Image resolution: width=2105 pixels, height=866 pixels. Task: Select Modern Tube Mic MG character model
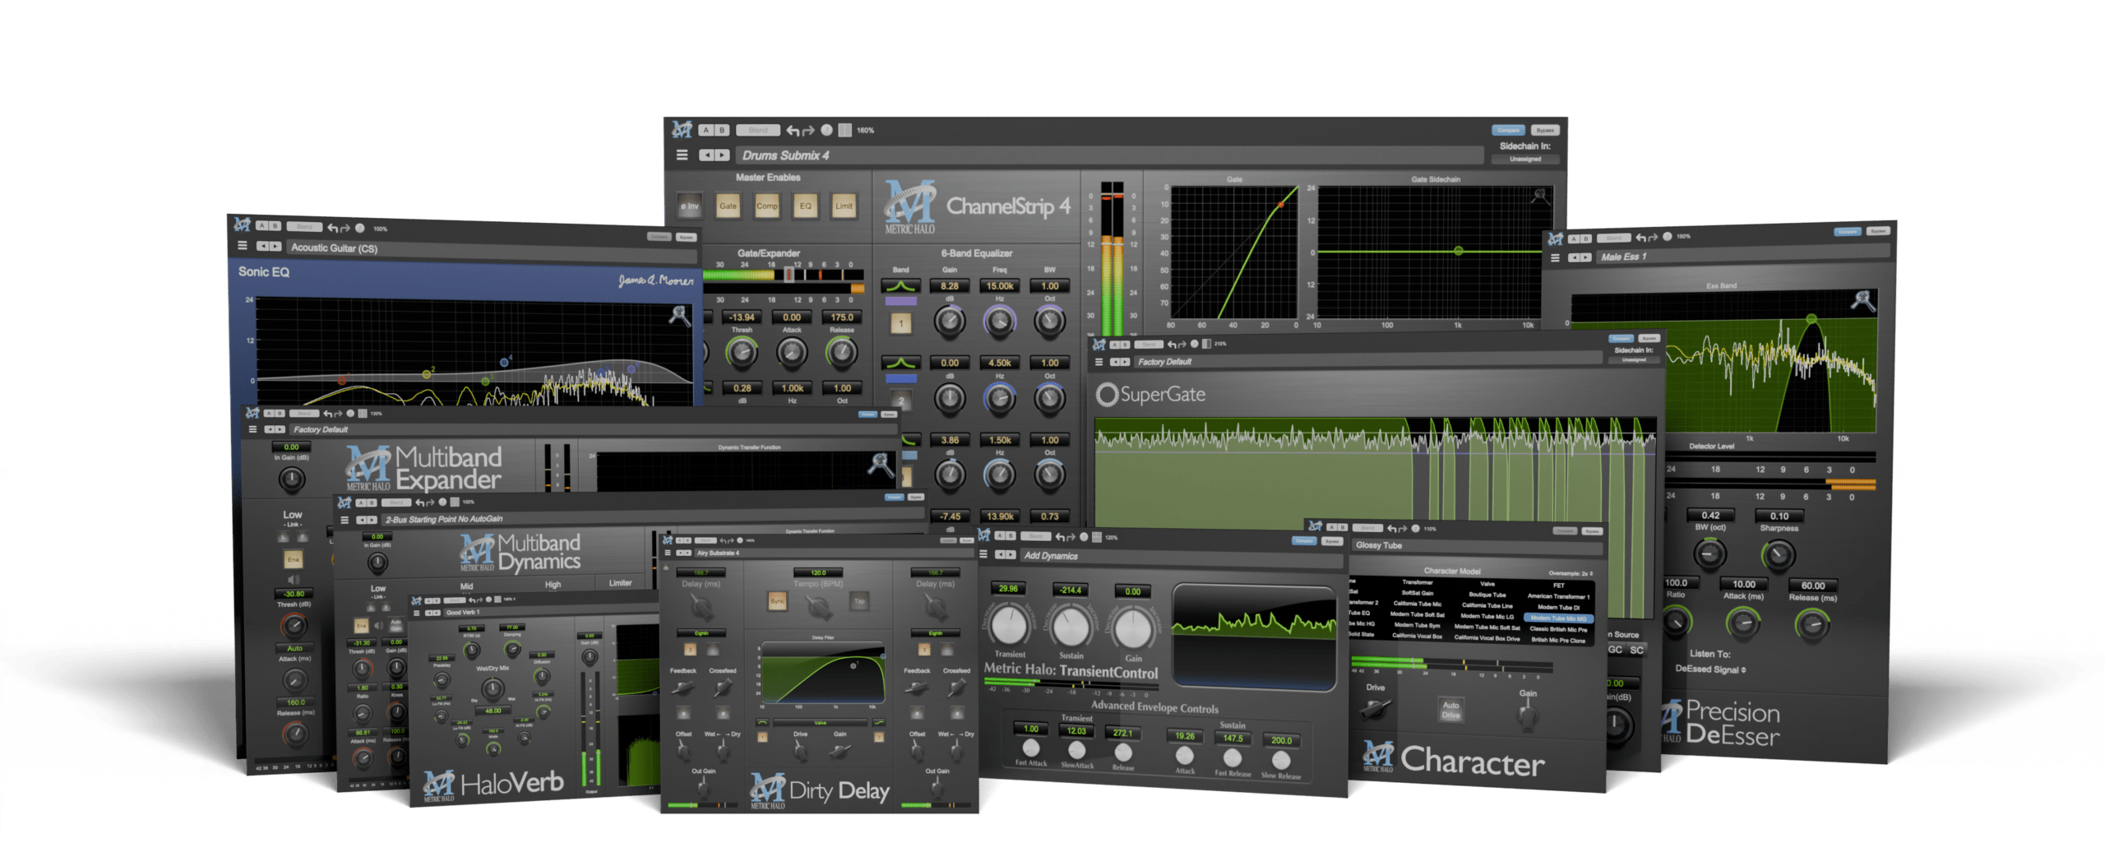click(x=1558, y=618)
